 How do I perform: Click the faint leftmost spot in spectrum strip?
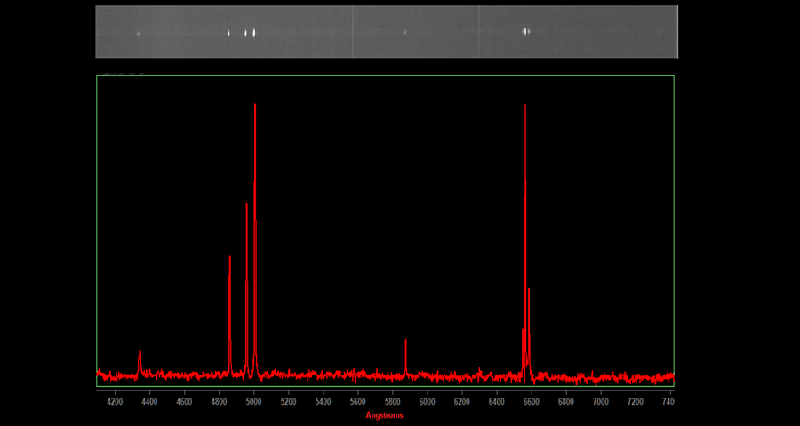point(139,34)
